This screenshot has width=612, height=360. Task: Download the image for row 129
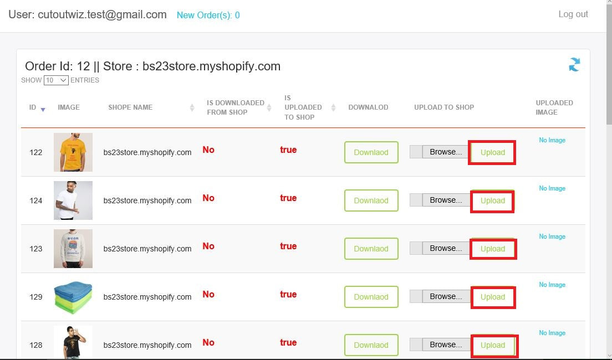[371, 297]
